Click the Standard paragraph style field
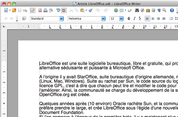The image size is (178, 117). 45,18
